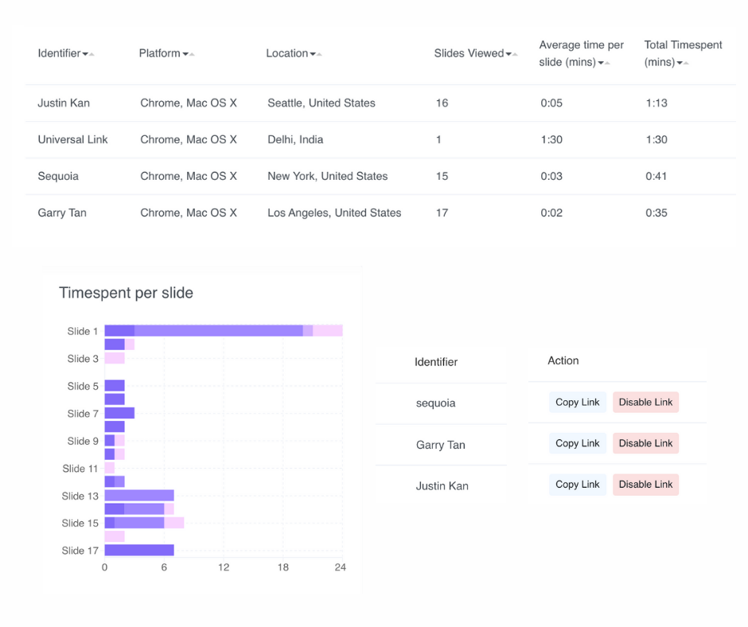Select the Slide 15 bar in chart

[x=144, y=523]
